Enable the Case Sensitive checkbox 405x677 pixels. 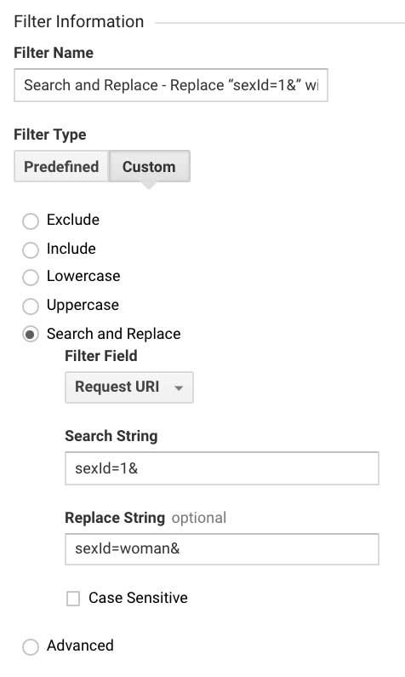[73, 599]
